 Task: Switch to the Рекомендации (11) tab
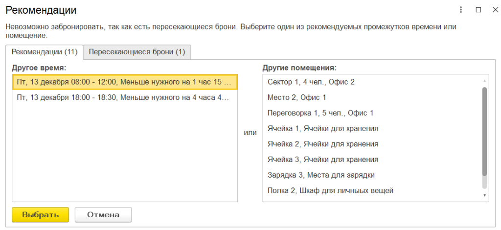[x=45, y=52]
